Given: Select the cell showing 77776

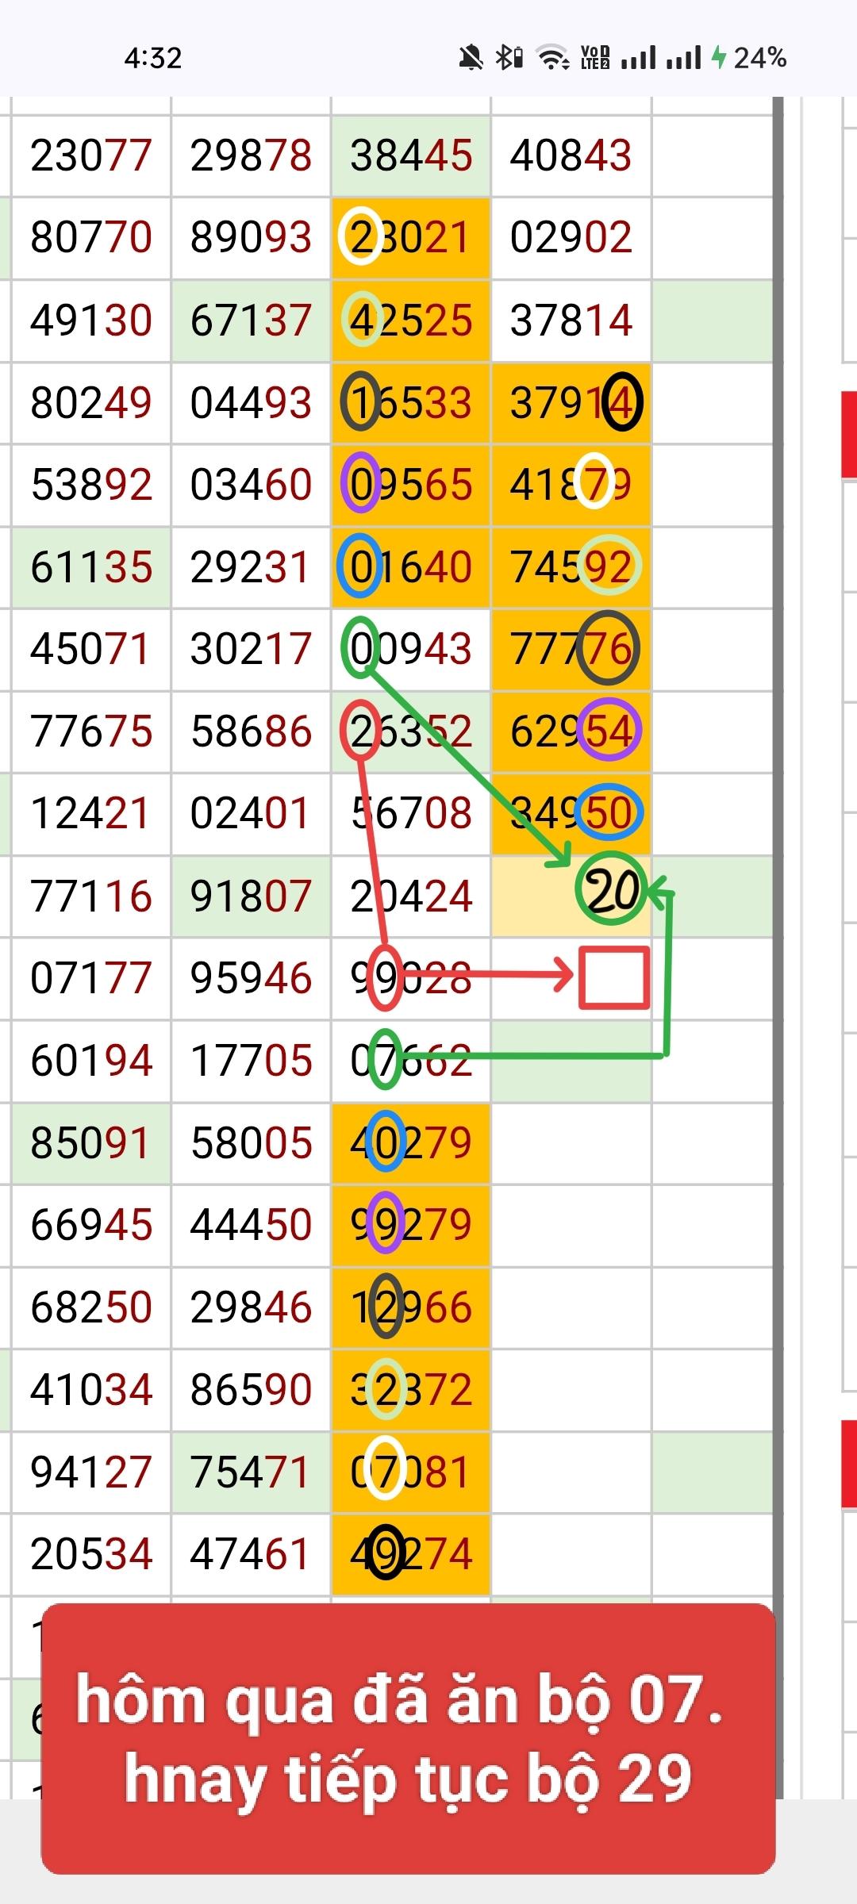Looking at the screenshot, I should (x=571, y=649).
